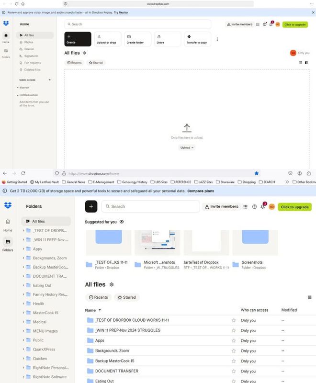
Task: Open help question mark icon
Action: tap(254, 207)
